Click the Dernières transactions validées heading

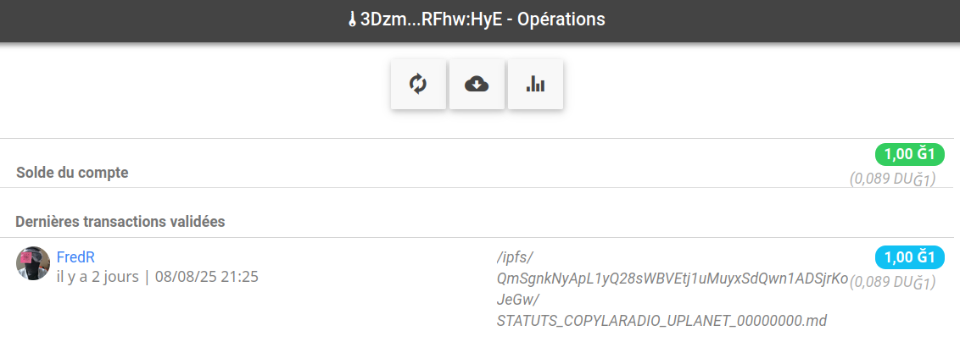click(x=120, y=222)
